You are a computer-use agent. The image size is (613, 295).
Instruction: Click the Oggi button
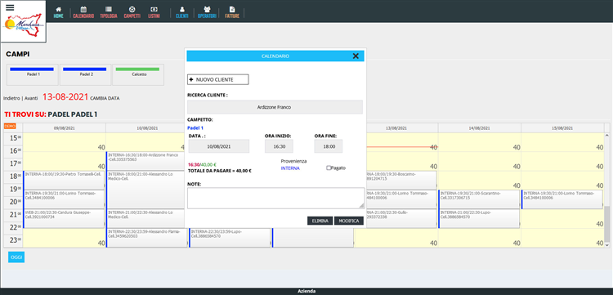tap(16, 257)
